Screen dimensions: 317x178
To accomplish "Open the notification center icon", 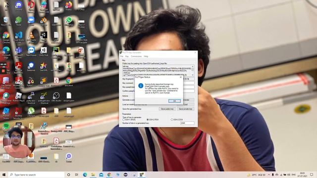I will coord(312,175).
